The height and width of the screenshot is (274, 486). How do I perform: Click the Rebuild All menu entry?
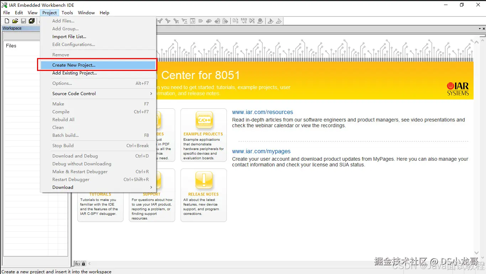pyautogui.click(x=98, y=120)
